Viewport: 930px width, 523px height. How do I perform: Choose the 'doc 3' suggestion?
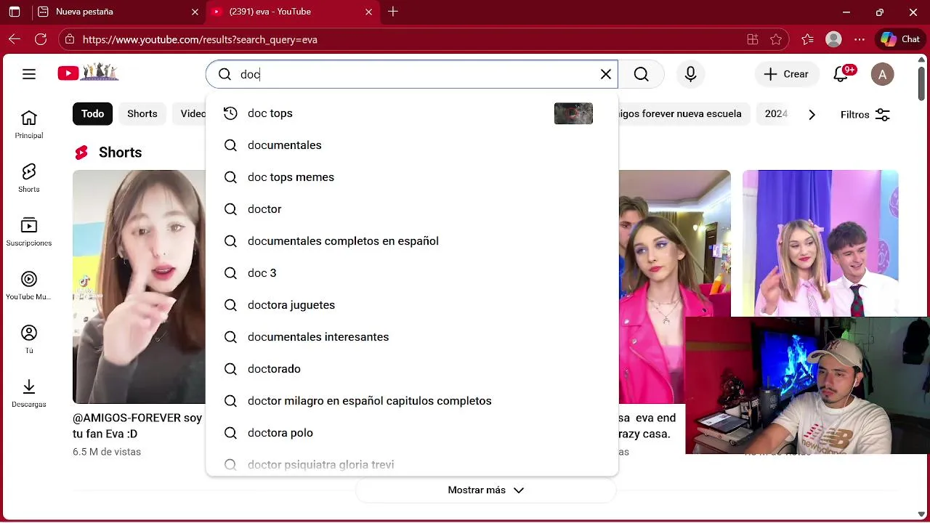click(x=412, y=273)
